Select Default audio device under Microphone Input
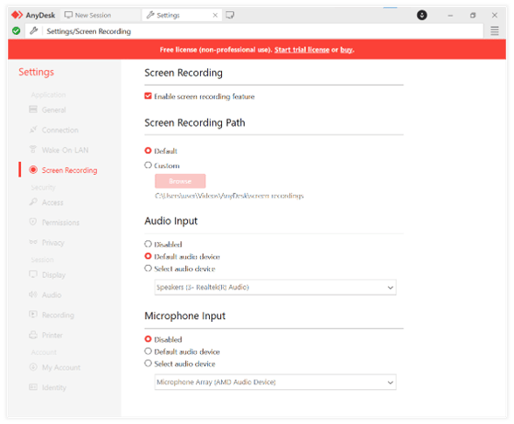 [x=149, y=351]
